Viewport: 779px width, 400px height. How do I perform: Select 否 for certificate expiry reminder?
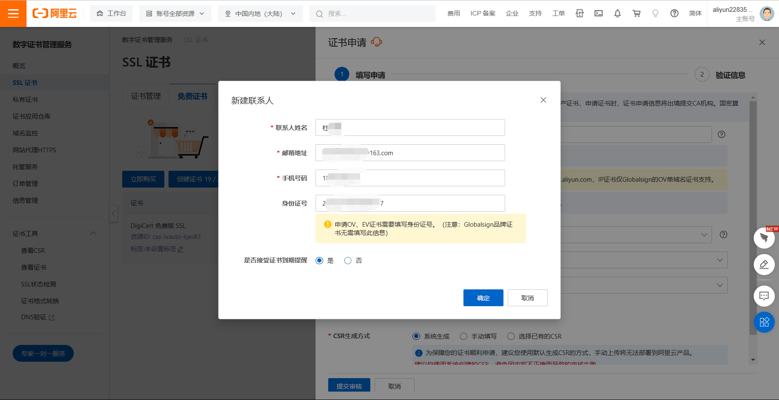[x=348, y=261]
